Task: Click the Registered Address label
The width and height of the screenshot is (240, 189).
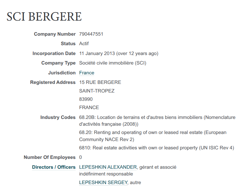Action: coord(53,82)
